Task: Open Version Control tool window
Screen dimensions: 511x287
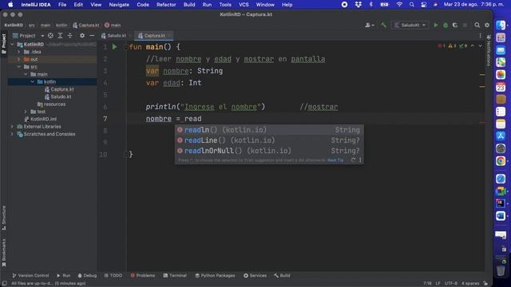Action: tap(30, 275)
